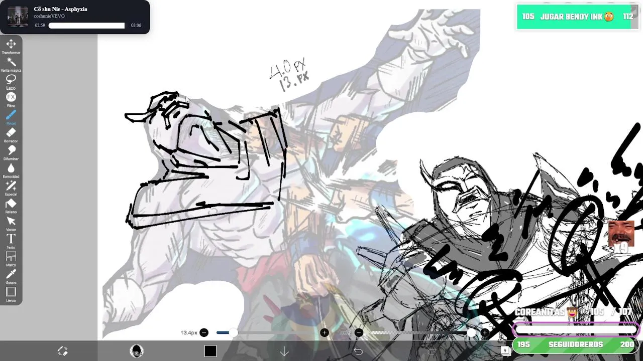
Task: Click the Cö shu Nie - Asphyxia title
Action: [60, 9]
